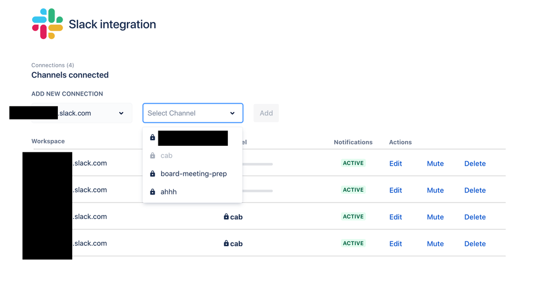Click the greyed-out Add button
The image size is (534, 281).
(x=266, y=113)
